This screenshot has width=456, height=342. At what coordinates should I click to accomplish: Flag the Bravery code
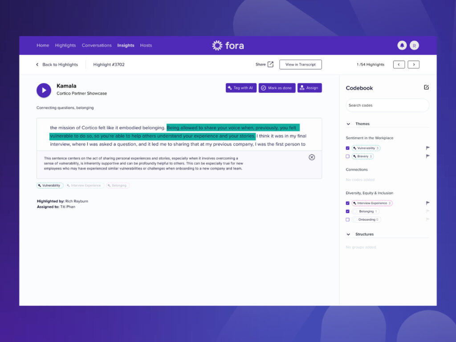coord(427,156)
